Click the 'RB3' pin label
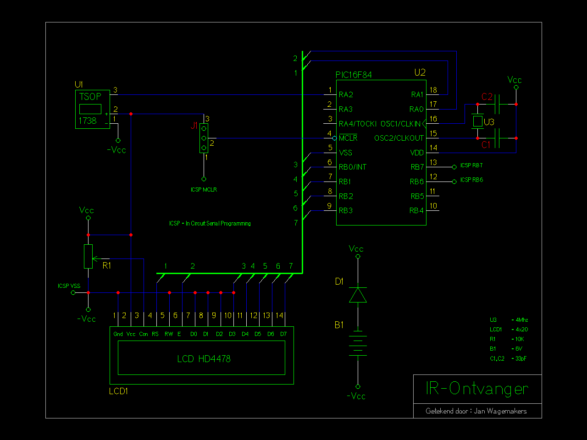This screenshot has width=587, height=440. pyautogui.click(x=346, y=211)
